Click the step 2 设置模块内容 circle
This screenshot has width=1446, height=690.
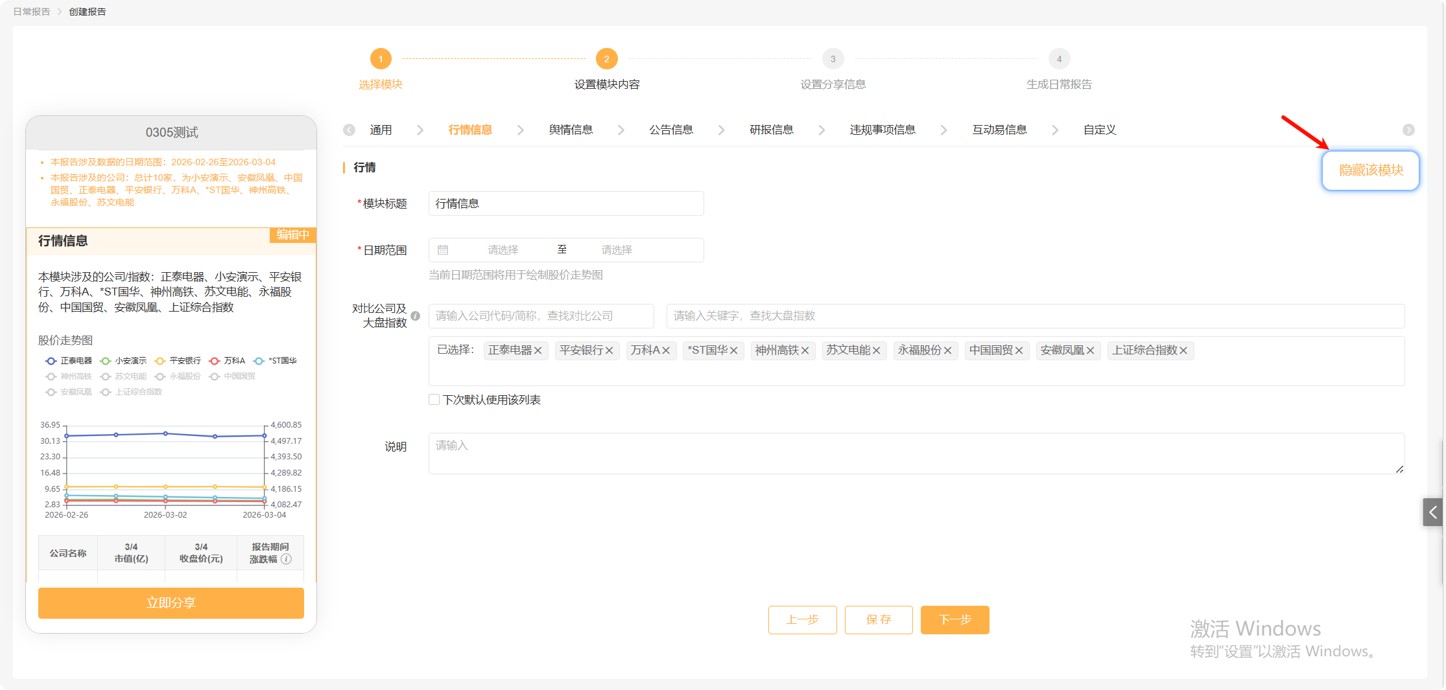tap(607, 59)
